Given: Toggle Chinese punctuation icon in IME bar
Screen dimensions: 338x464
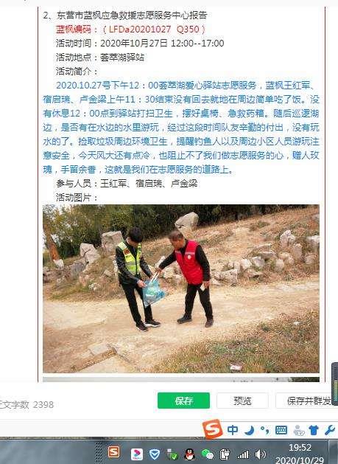Looking at the screenshot, I should (x=264, y=430).
